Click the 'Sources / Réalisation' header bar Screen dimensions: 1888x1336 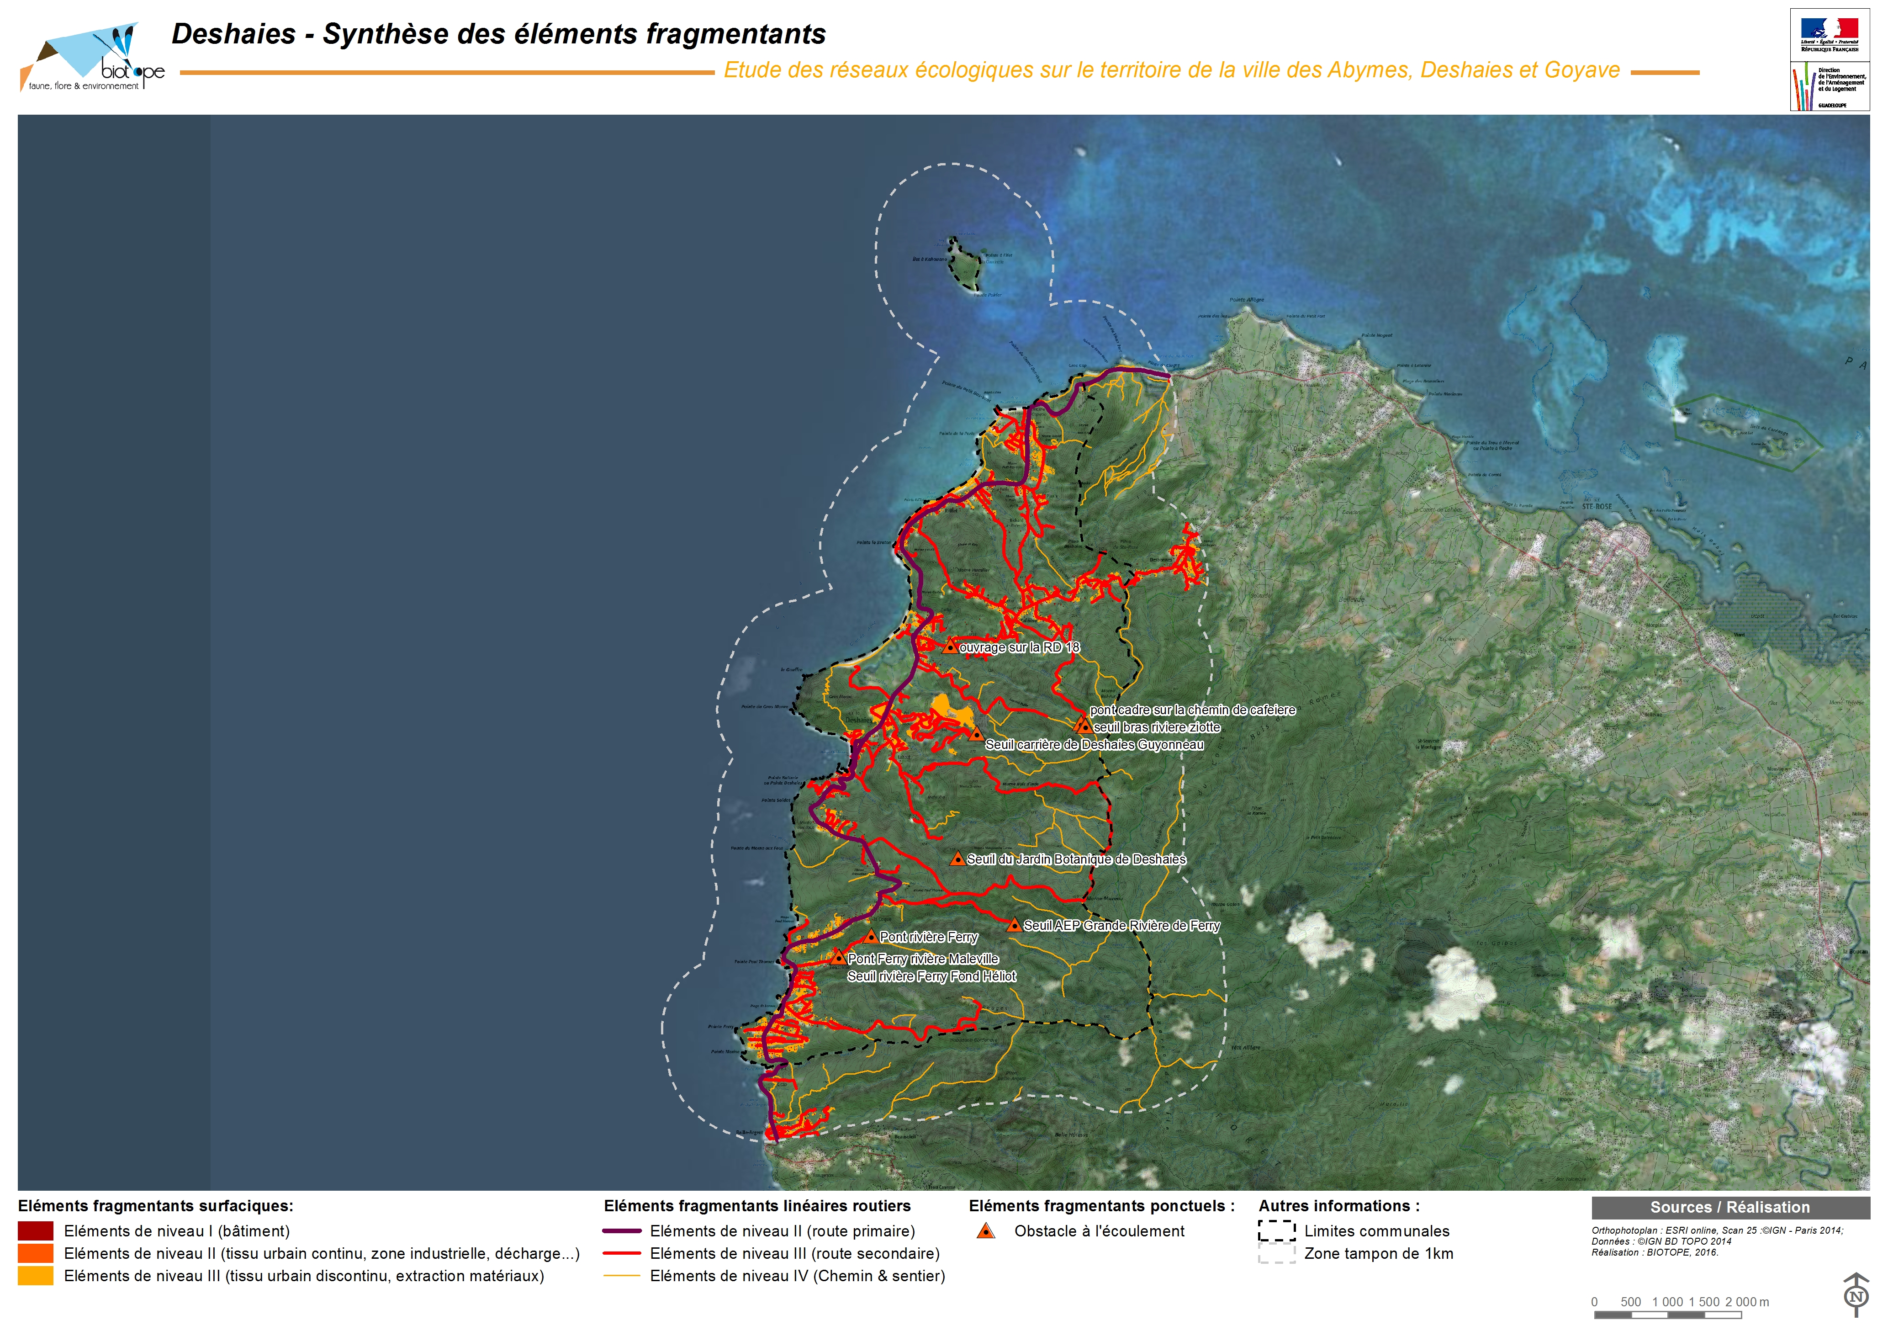[1730, 1208]
